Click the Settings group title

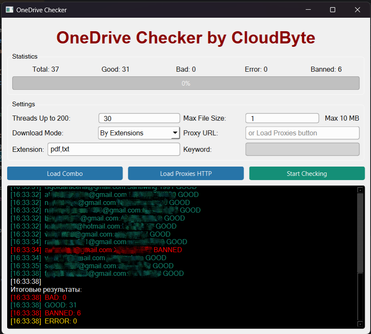[x=24, y=104]
